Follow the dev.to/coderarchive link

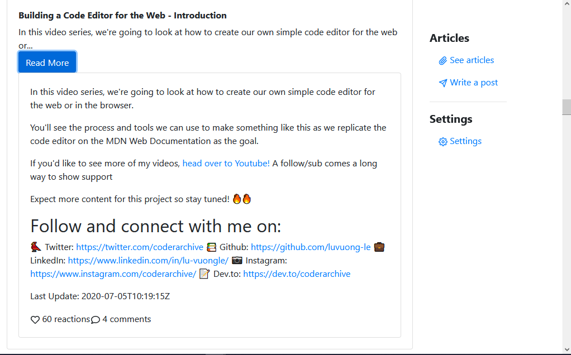point(297,274)
